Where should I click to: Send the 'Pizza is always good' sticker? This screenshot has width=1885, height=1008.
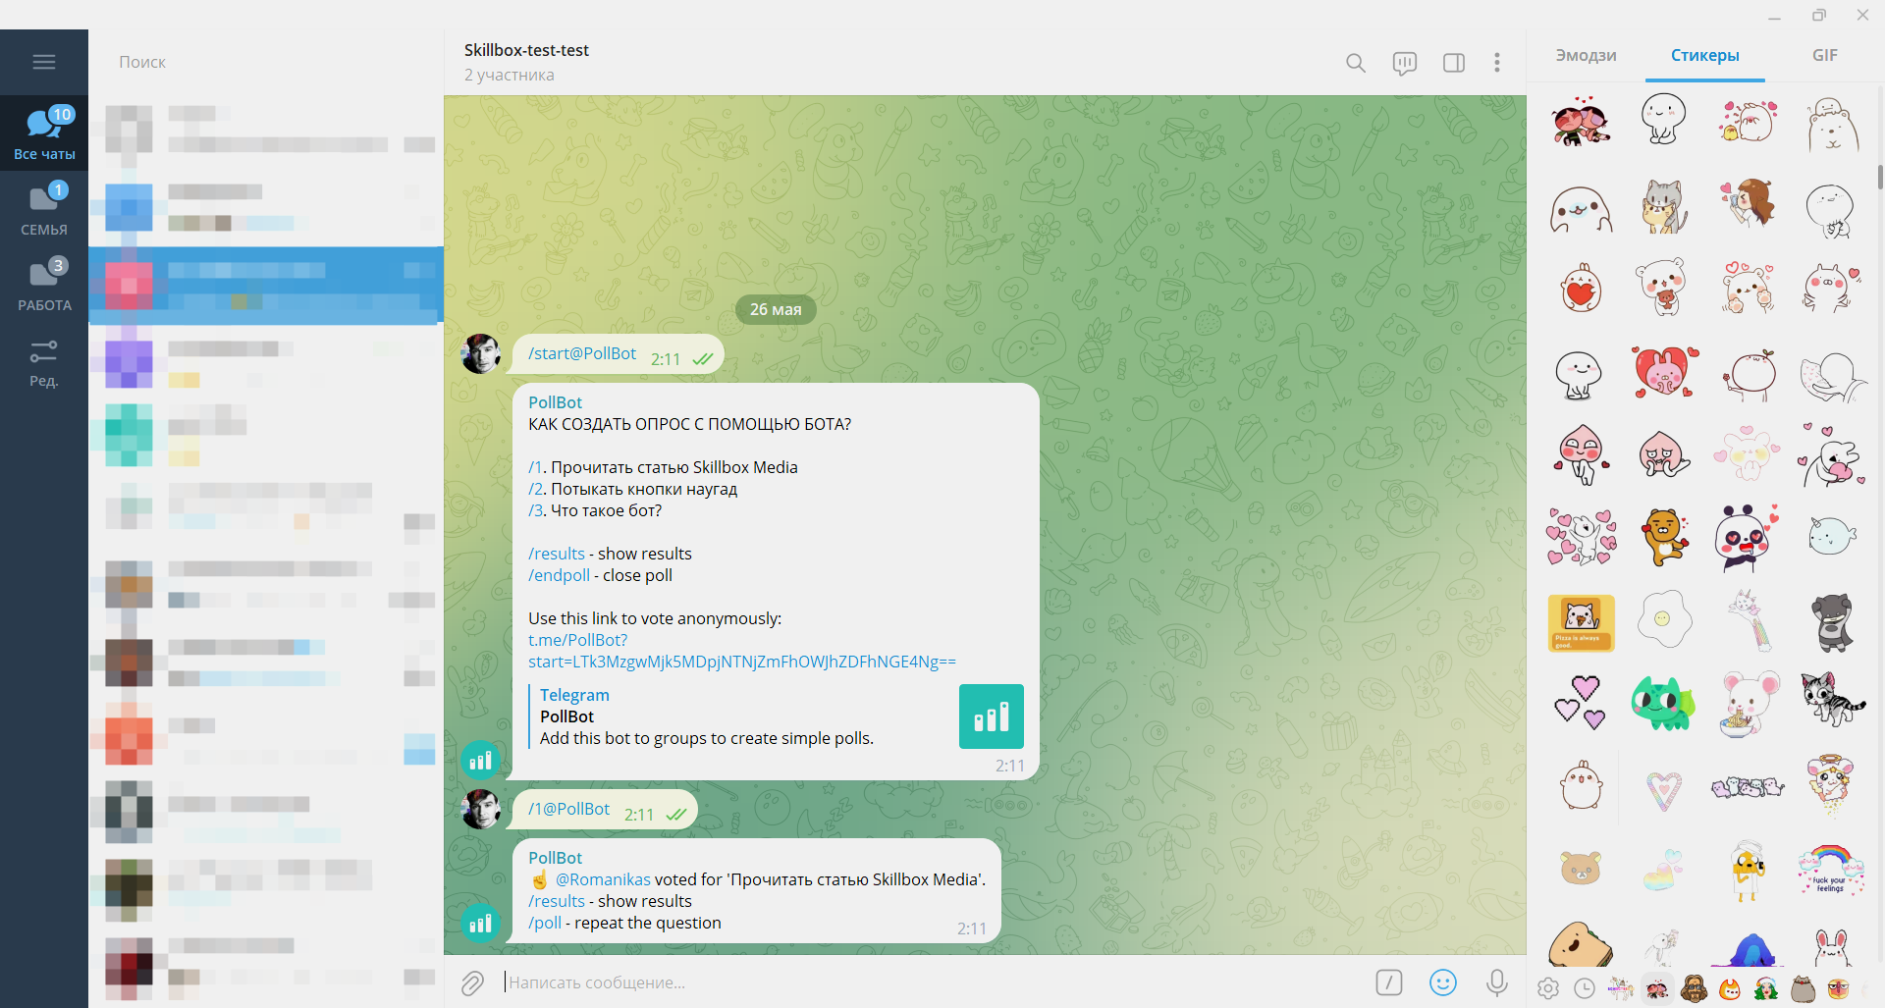[1581, 622]
